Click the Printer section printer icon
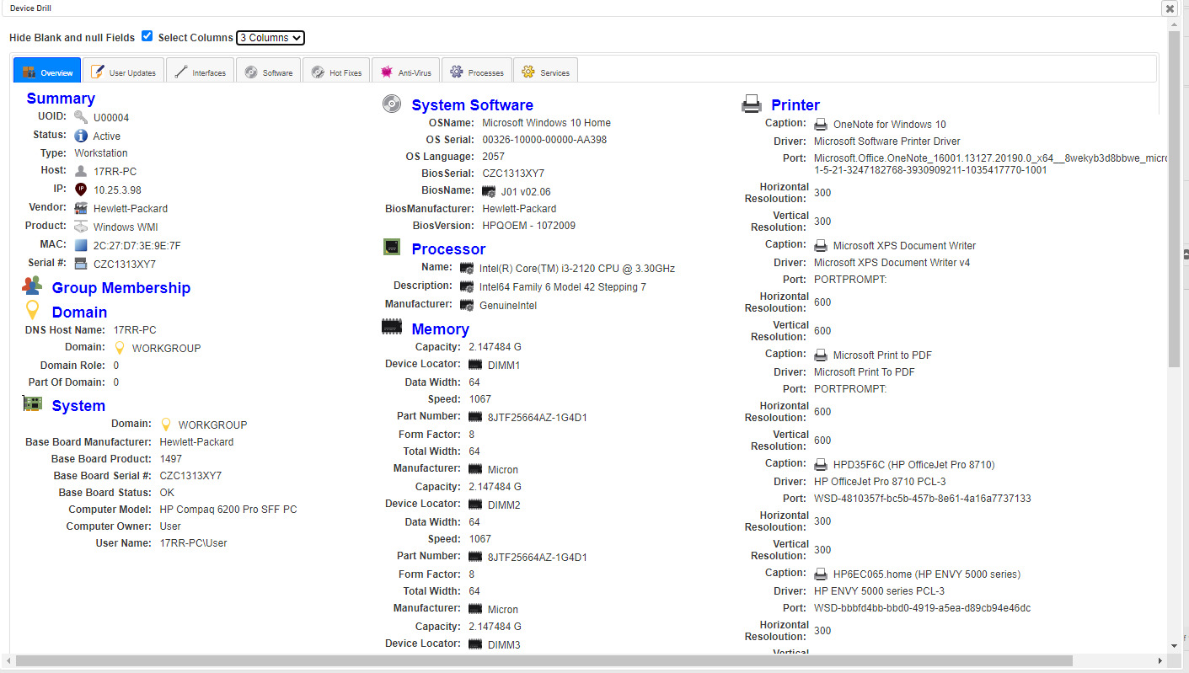The image size is (1189, 673). 752,104
